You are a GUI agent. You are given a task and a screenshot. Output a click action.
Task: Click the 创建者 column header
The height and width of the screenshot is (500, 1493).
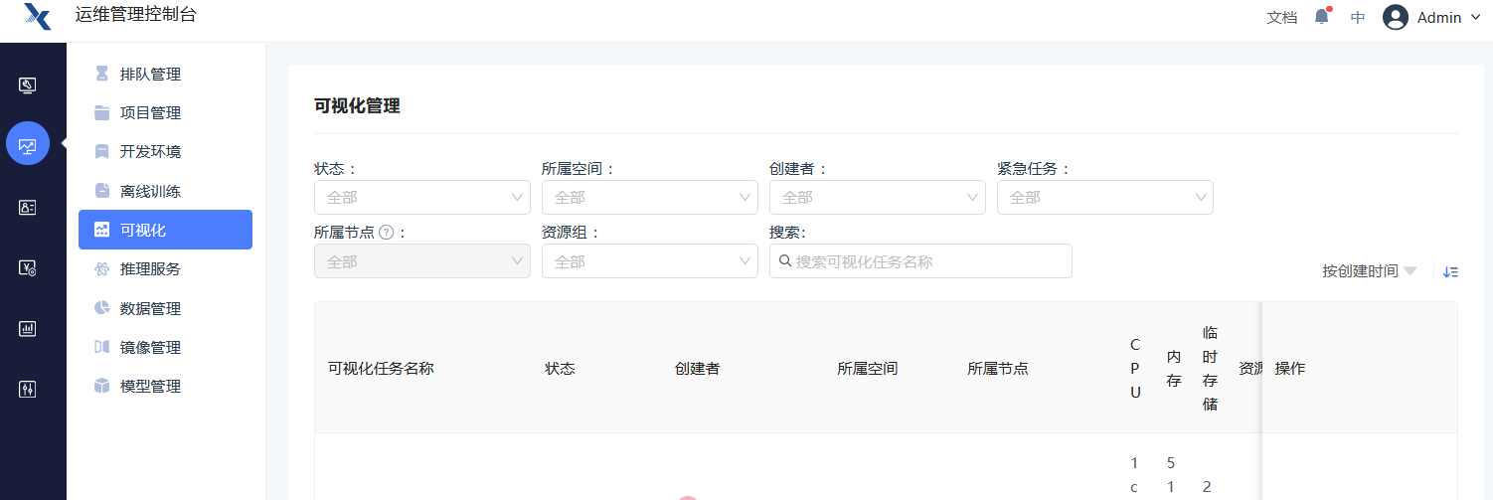pos(697,368)
